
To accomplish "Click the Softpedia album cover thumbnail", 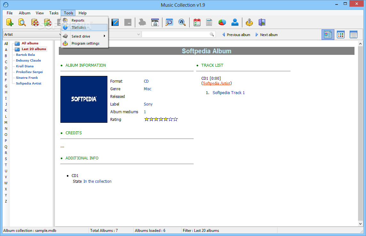I will pos(84,99).
